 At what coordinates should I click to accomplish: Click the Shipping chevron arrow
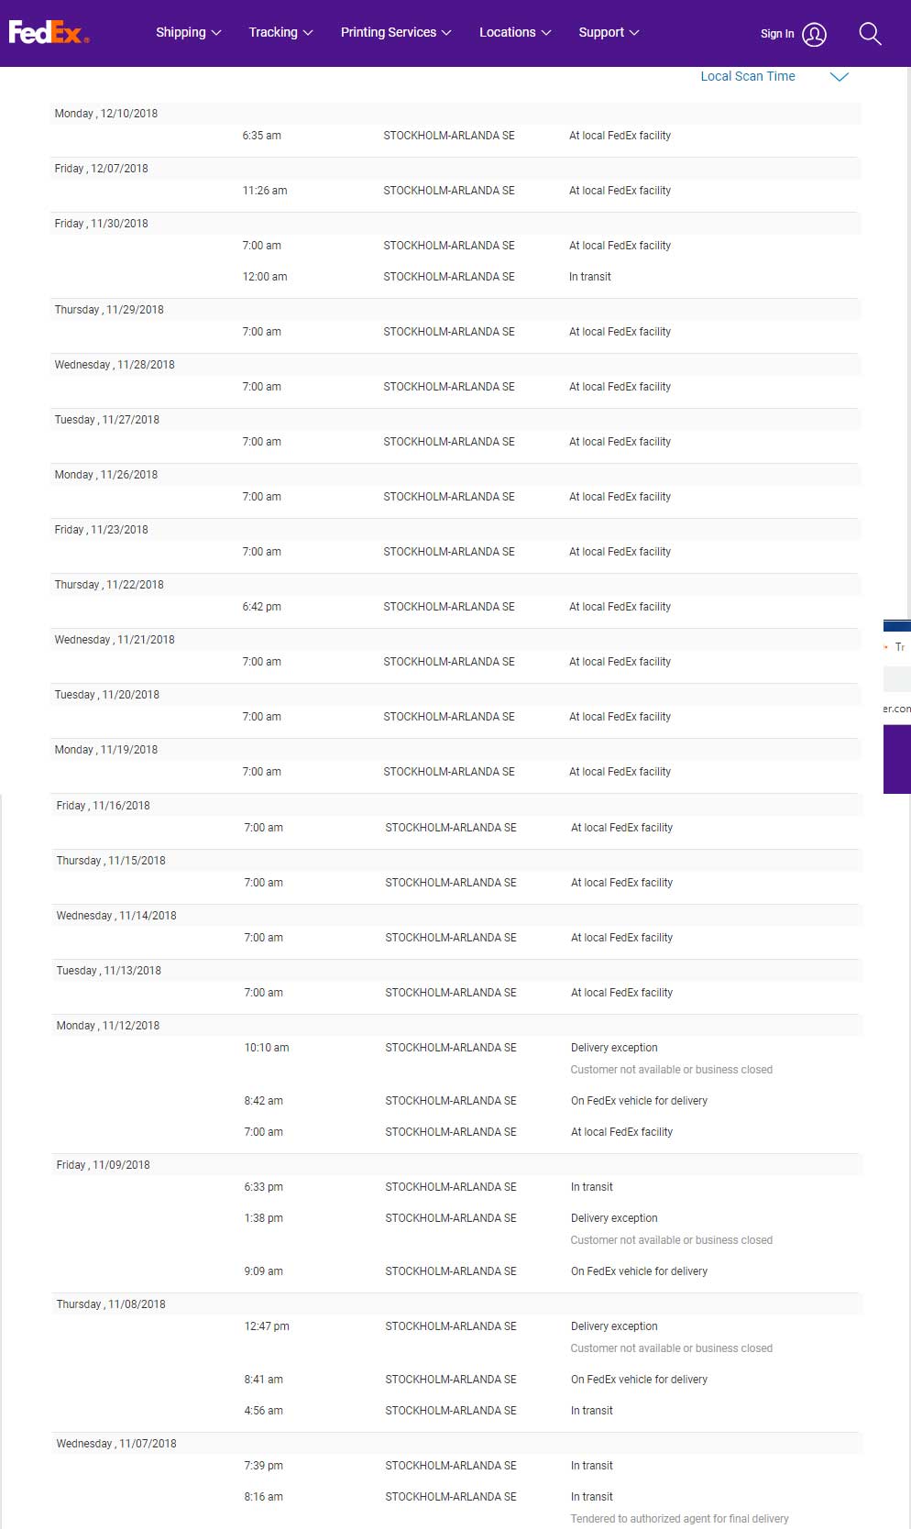[x=216, y=33]
